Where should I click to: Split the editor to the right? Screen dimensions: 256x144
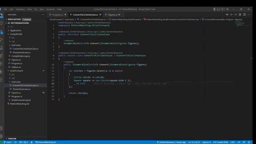pos(244,14)
